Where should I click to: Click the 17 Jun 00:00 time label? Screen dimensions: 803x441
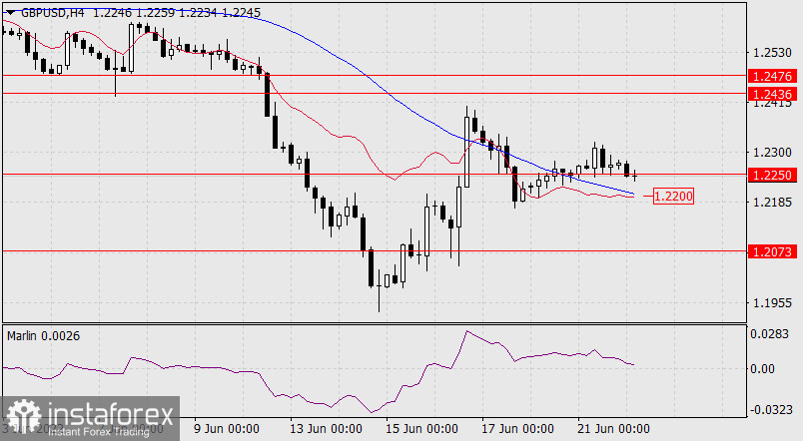517,429
